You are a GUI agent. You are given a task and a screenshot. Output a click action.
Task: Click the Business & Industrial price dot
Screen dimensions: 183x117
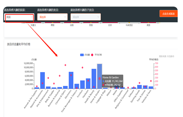click(59, 76)
